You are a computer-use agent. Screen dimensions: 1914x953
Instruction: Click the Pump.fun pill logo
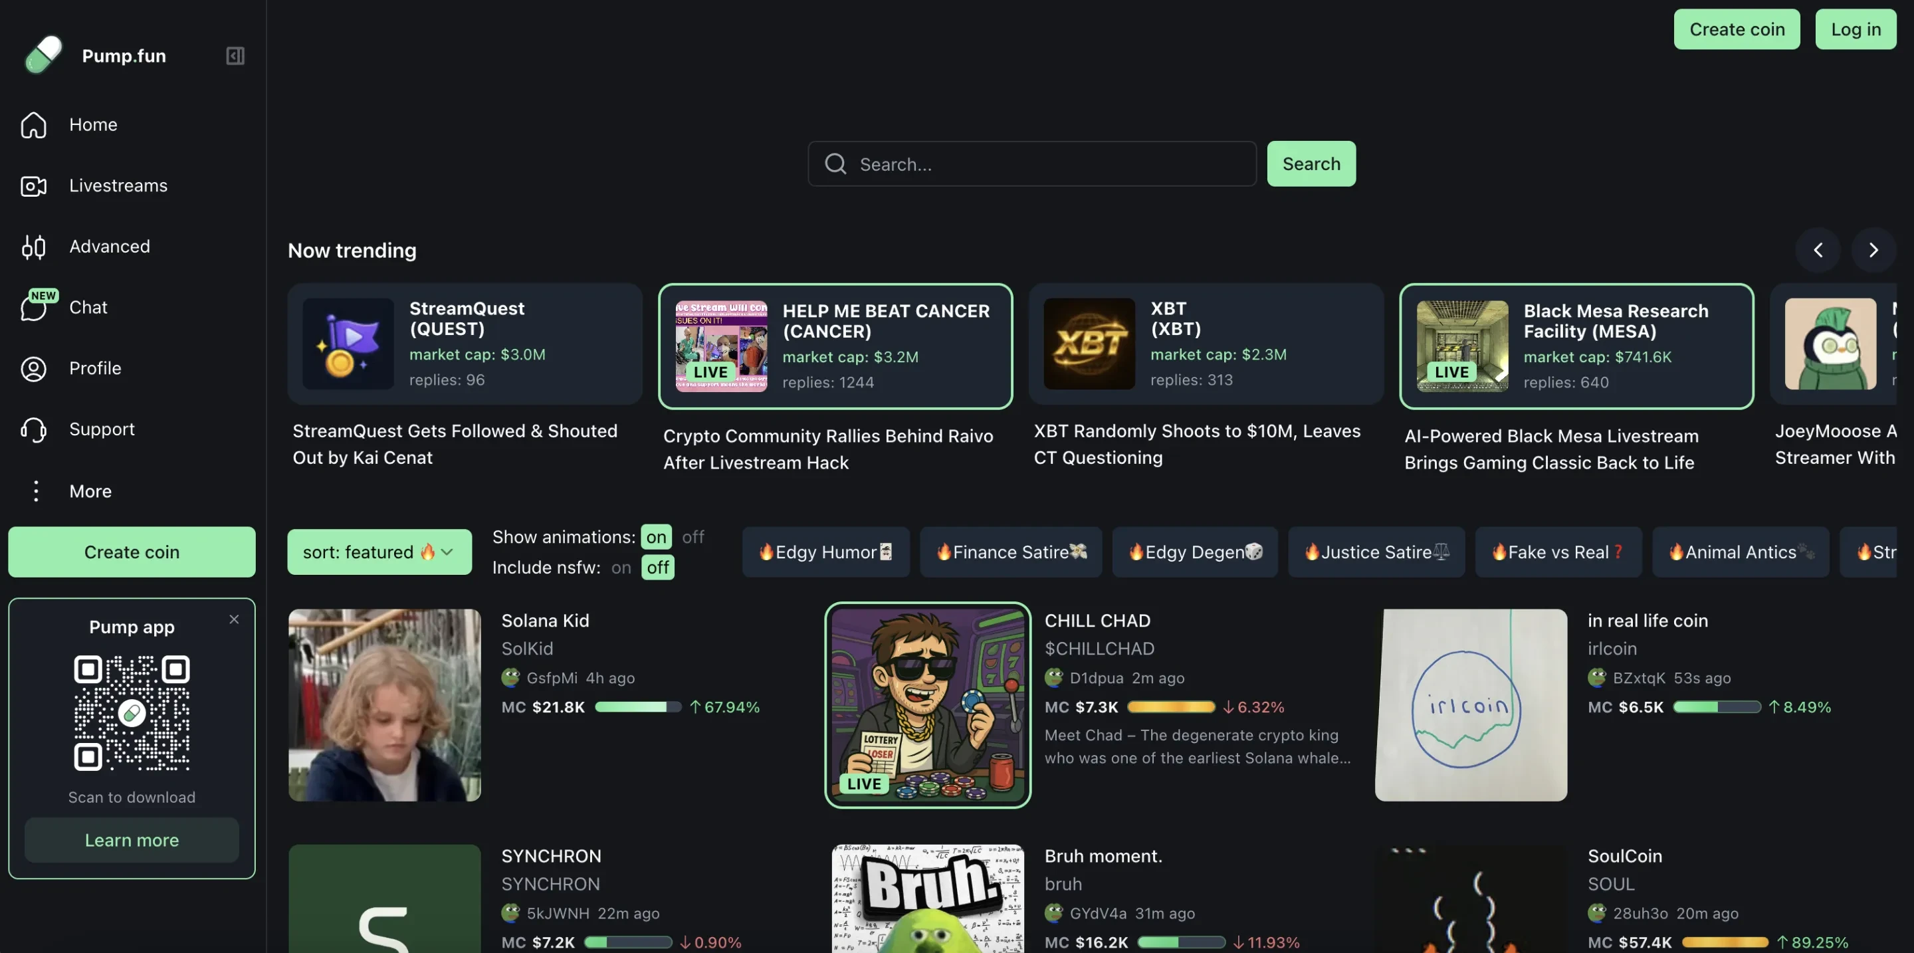43,55
